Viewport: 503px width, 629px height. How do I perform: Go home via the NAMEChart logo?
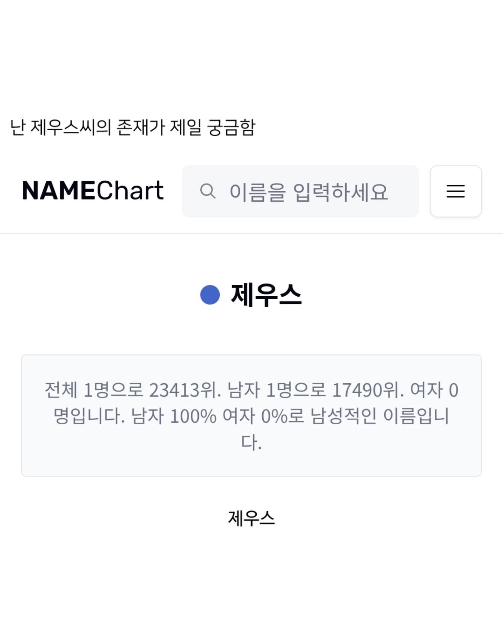point(93,191)
